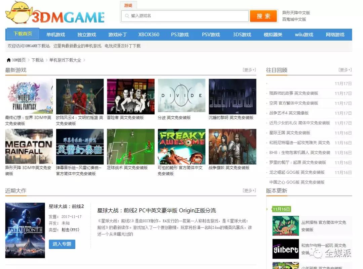Click 异形天降 3DM中英文免安装版 title

28,170
